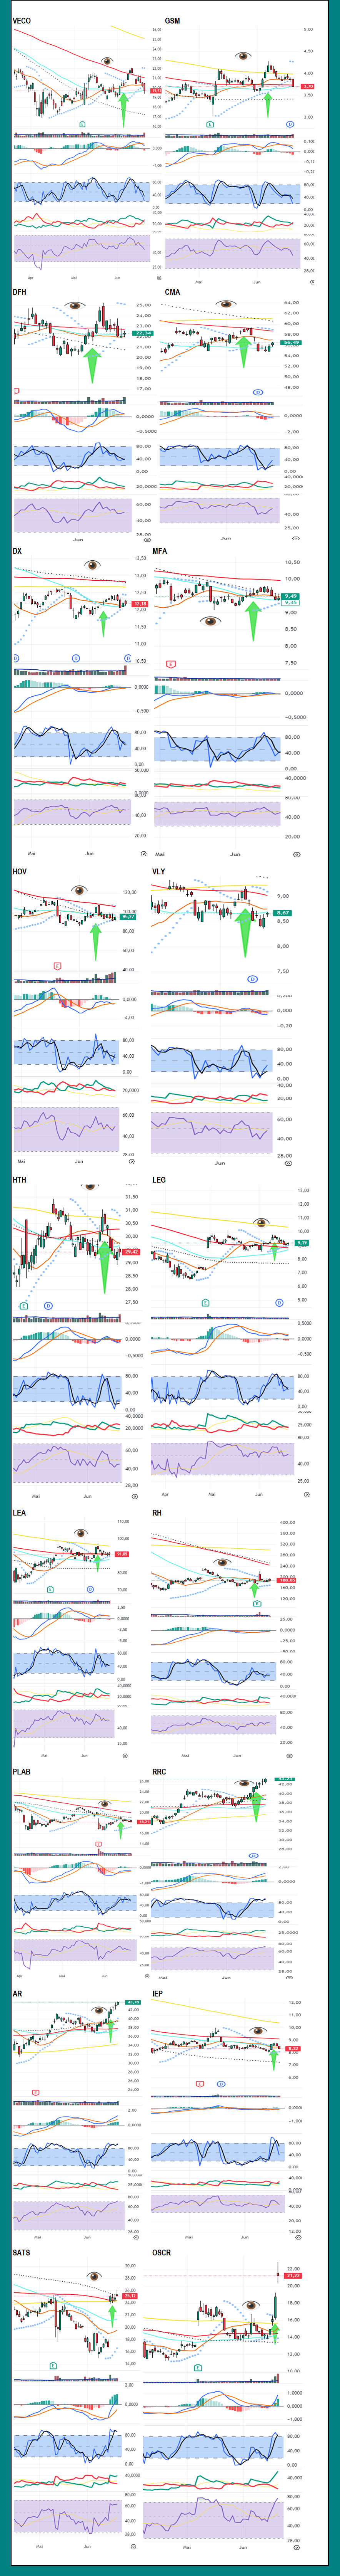Open the earnings E marker on HTH chart
This screenshot has width=340, height=2576.
(x=24, y=1306)
